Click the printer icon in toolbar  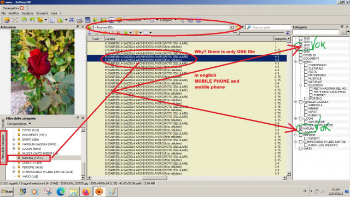point(79,20)
